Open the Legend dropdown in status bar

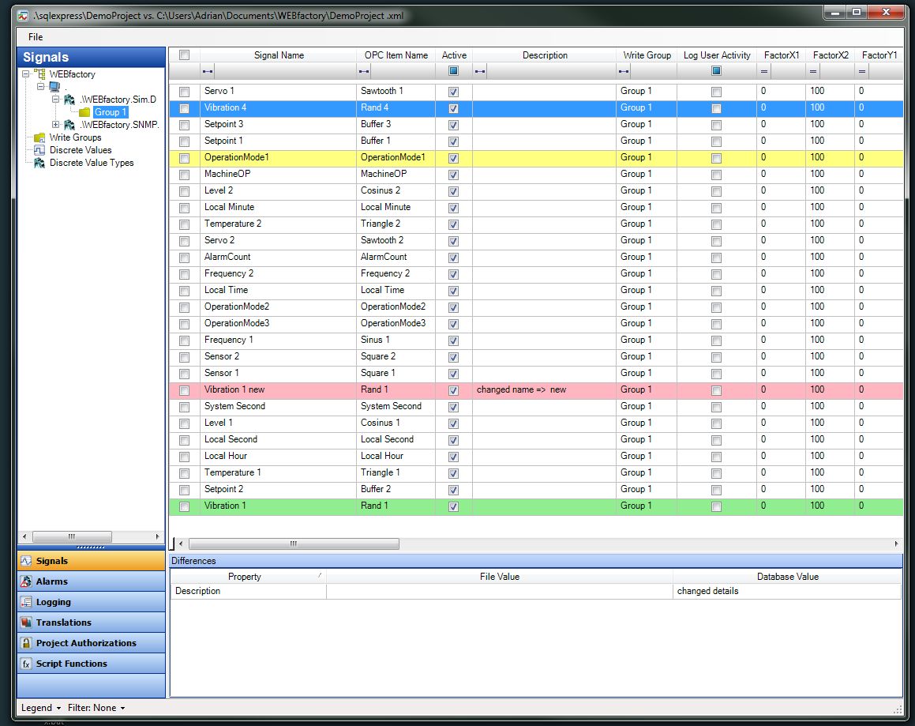(x=40, y=708)
